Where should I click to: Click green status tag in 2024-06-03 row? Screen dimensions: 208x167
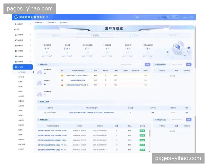(142, 150)
